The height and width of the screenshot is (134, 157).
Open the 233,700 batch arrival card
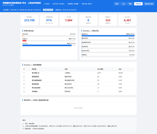pyautogui.click(x=30, y=20)
